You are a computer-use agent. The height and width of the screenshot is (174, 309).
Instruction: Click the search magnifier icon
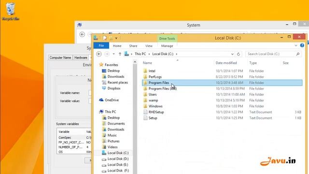pyautogui.click(x=298, y=54)
